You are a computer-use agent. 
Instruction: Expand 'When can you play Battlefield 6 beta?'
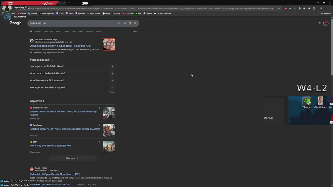(x=72, y=73)
